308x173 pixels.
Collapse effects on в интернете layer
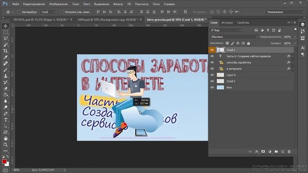pos(293,69)
